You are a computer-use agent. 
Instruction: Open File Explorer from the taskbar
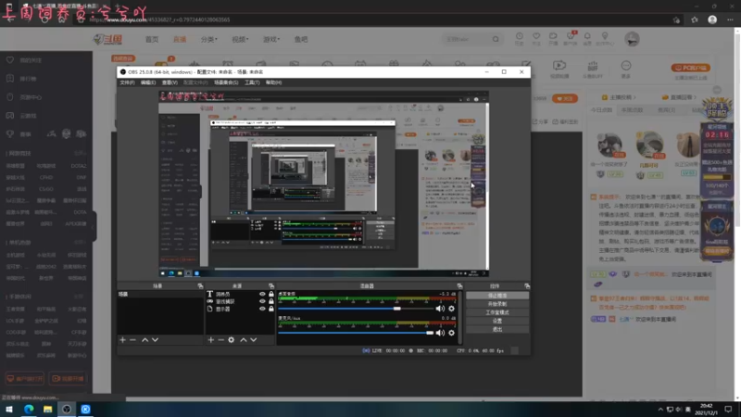tap(48, 409)
